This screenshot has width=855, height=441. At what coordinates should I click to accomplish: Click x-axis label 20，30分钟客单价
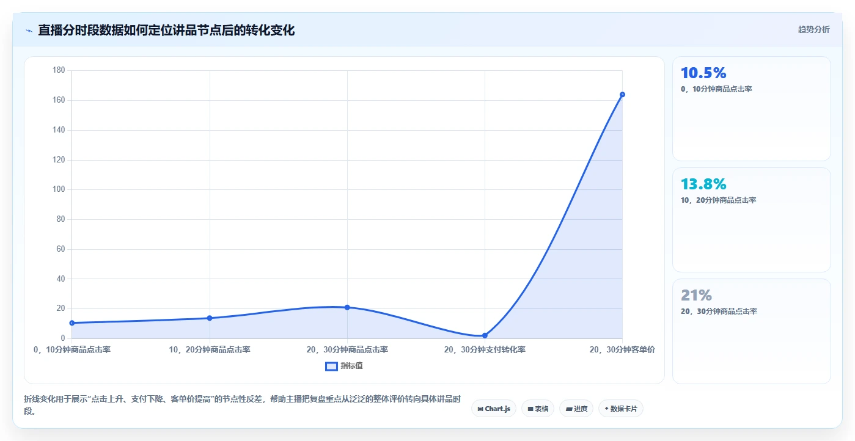(x=622, y=350)
